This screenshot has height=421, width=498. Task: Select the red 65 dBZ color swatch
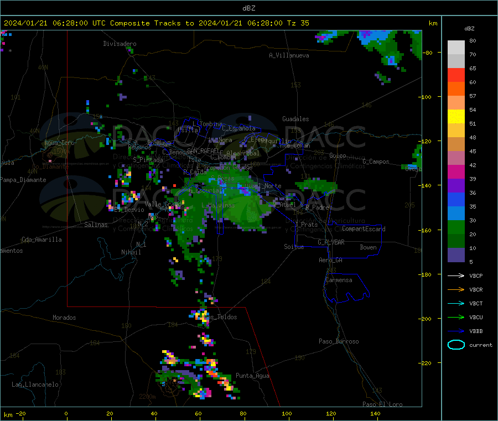click(x=456, y=75)
